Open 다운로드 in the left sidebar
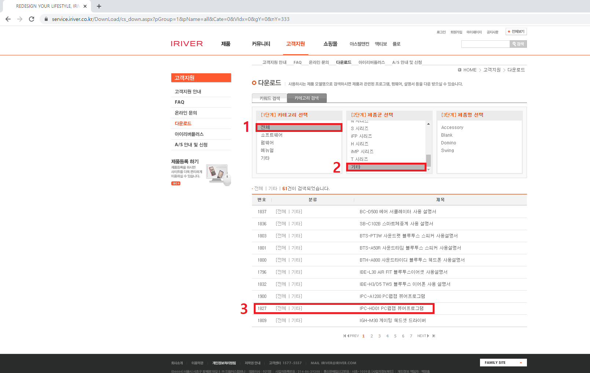Viewport: 590px width, 373px height. (183, 123)
